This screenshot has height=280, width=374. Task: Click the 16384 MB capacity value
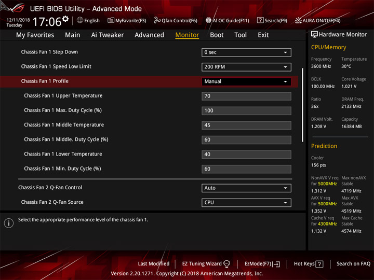tap(351, 127)
